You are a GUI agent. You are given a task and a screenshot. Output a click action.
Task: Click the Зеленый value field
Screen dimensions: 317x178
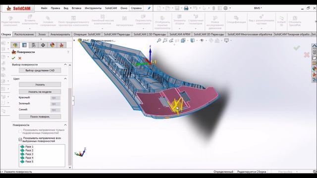[55, 104]
